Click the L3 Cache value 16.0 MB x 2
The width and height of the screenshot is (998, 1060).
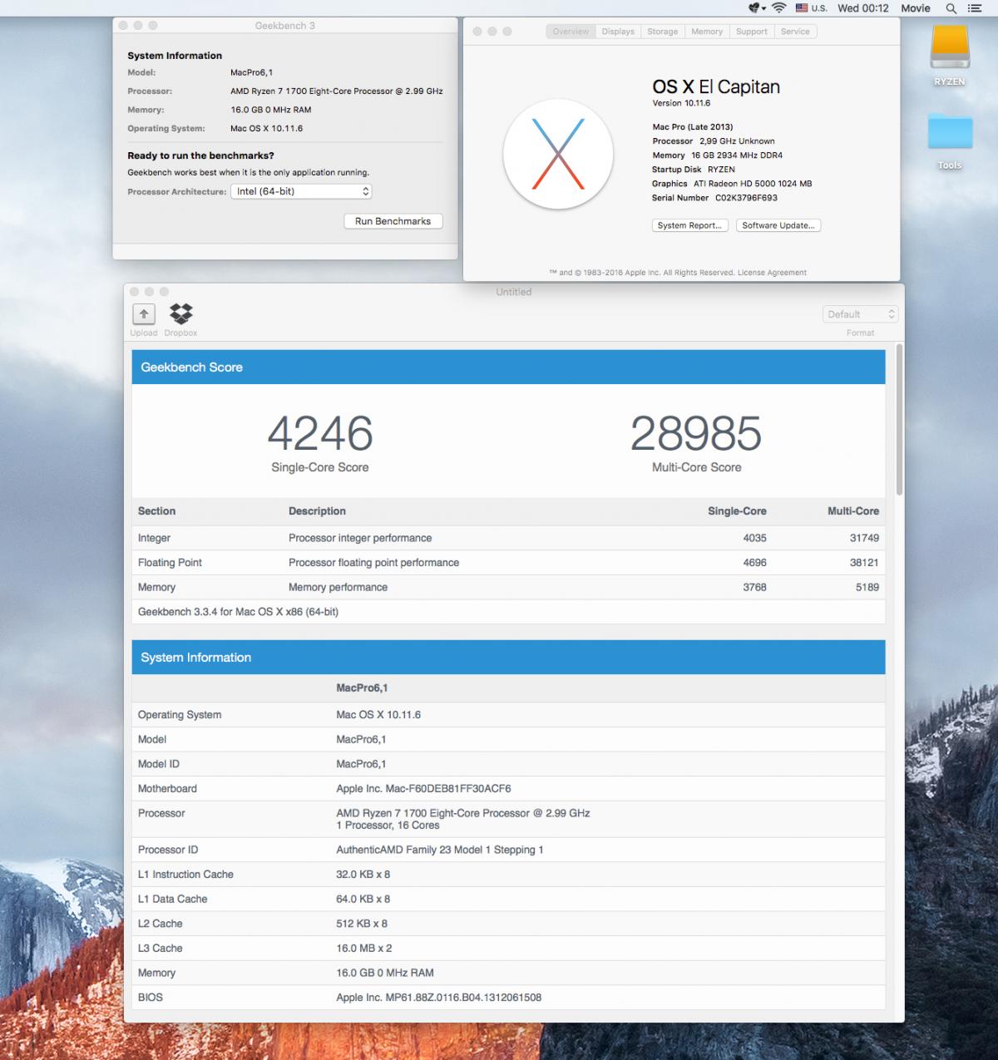(x=364, y=948)
